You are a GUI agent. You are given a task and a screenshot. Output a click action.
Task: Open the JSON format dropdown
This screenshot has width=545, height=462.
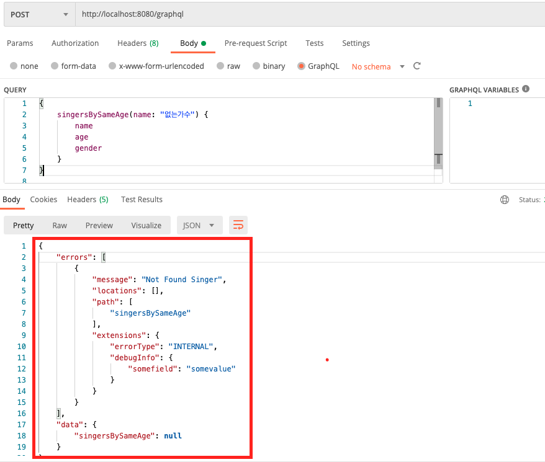coord(199,226)
